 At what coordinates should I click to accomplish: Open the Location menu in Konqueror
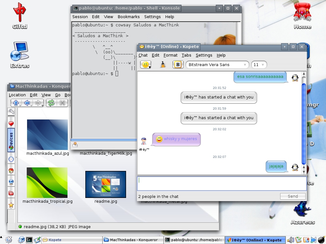17,95
